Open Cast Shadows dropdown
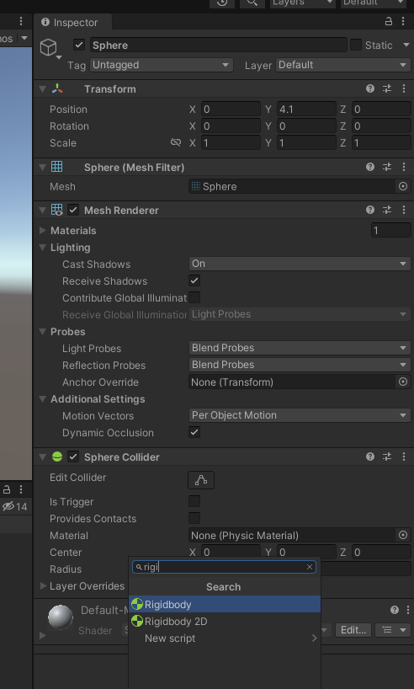The width and height of the screenshot is (414, 689). [300, 264]
